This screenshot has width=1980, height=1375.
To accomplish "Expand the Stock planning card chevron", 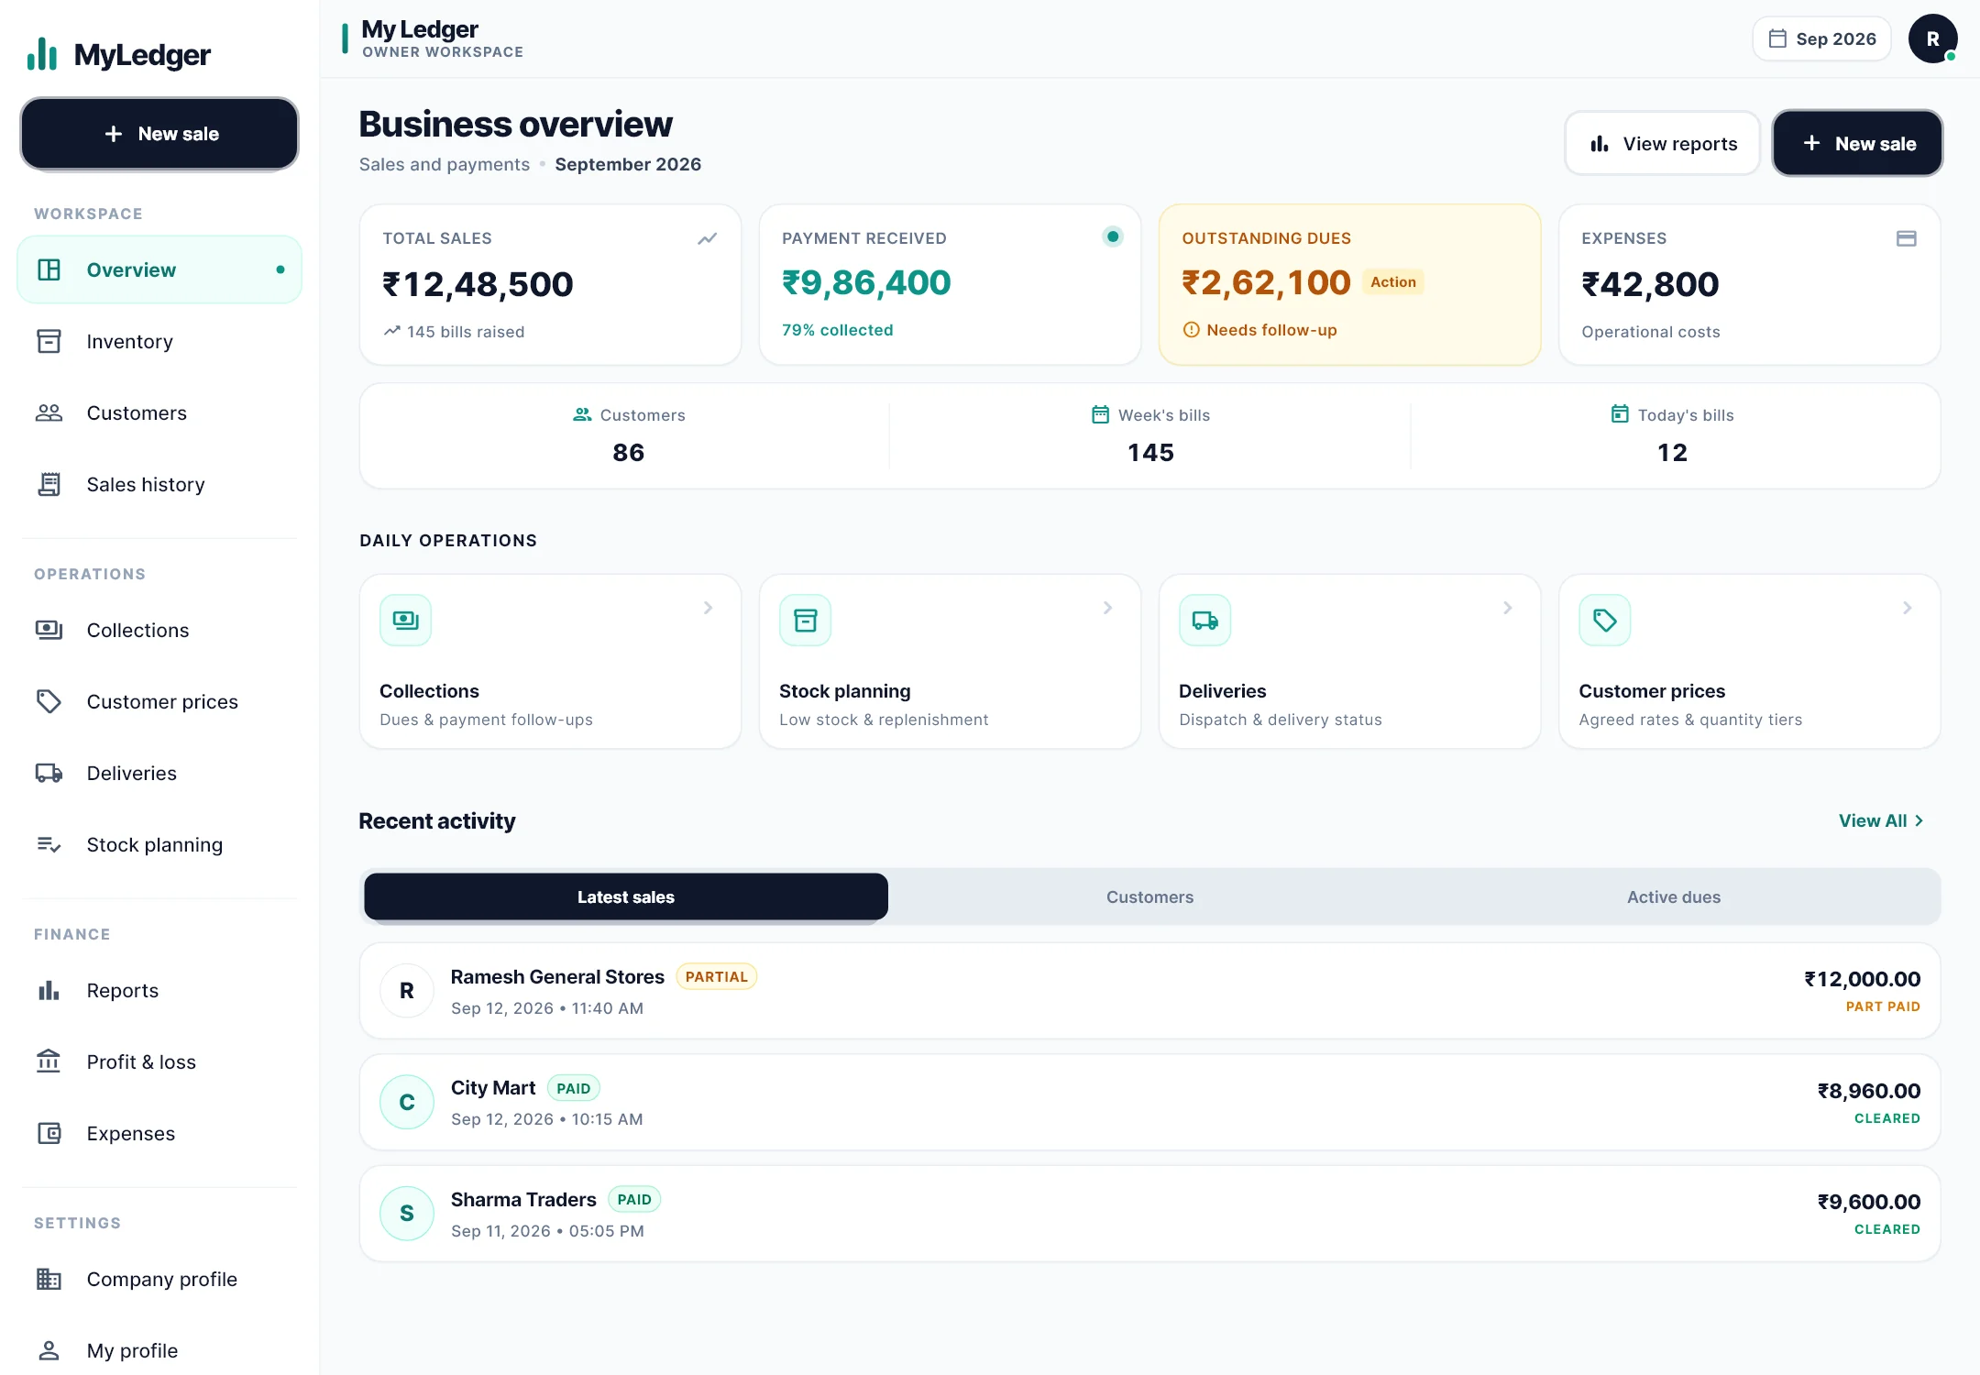I will click(1107, 608).
